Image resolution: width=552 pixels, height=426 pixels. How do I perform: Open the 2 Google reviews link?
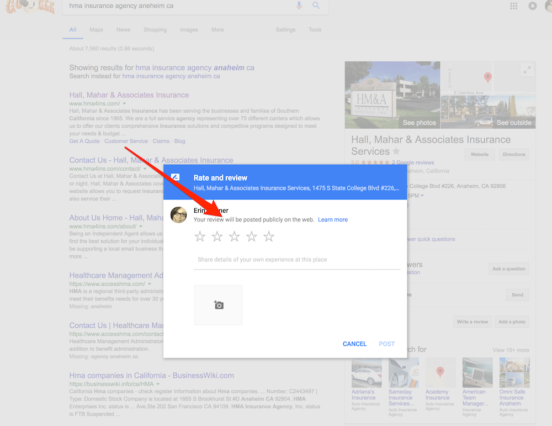tap(413, 162)
